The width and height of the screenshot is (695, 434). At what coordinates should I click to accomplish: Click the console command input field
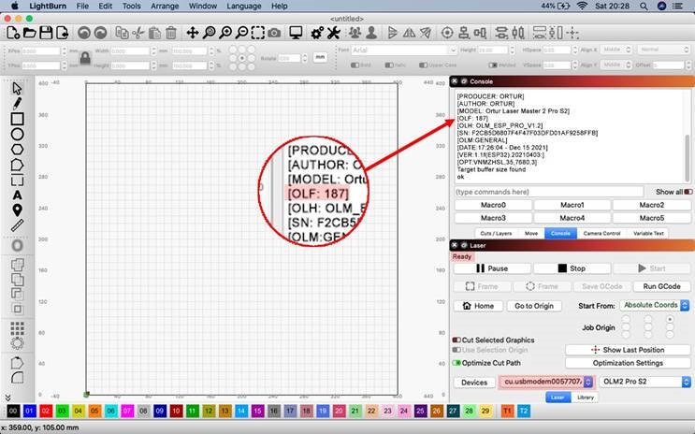point(549,192)
